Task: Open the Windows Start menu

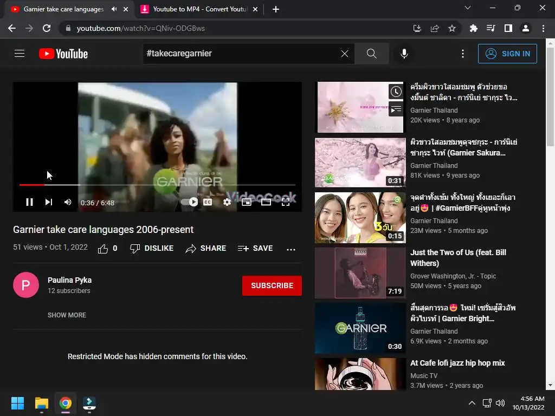Action: pyautogui.click(x=17, y=403)
